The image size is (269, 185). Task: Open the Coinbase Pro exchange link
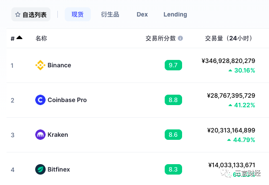tap(67, 100)
